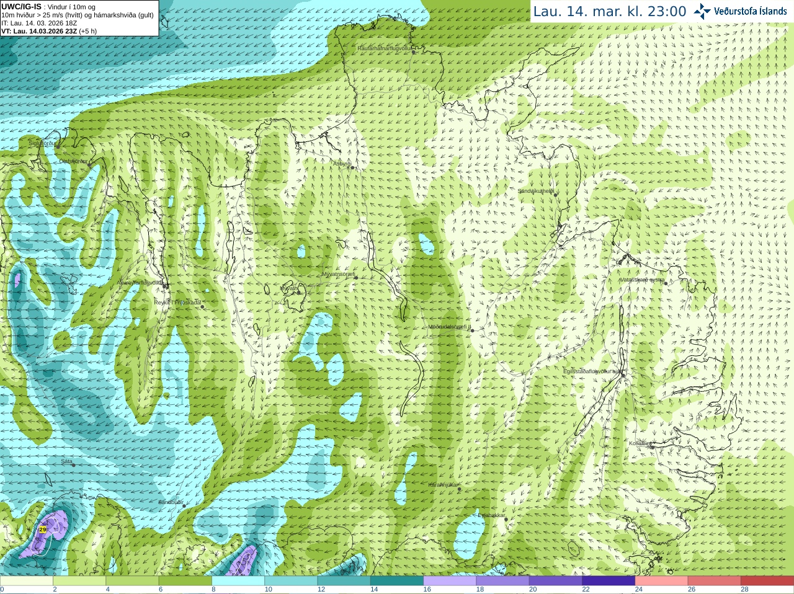Click the Reykir í Fnjóskadal station label
Viewport: 794px width, 594px height.
(x=178, y=303)
